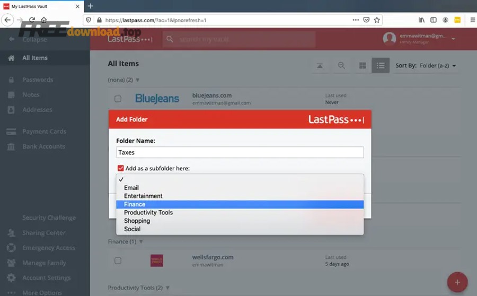Click the bookmark star icon in address bar
This screenshot has height=296, width=477.
point(377,20)
